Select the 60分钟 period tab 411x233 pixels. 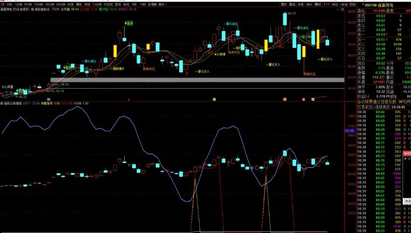coord(61,5)
